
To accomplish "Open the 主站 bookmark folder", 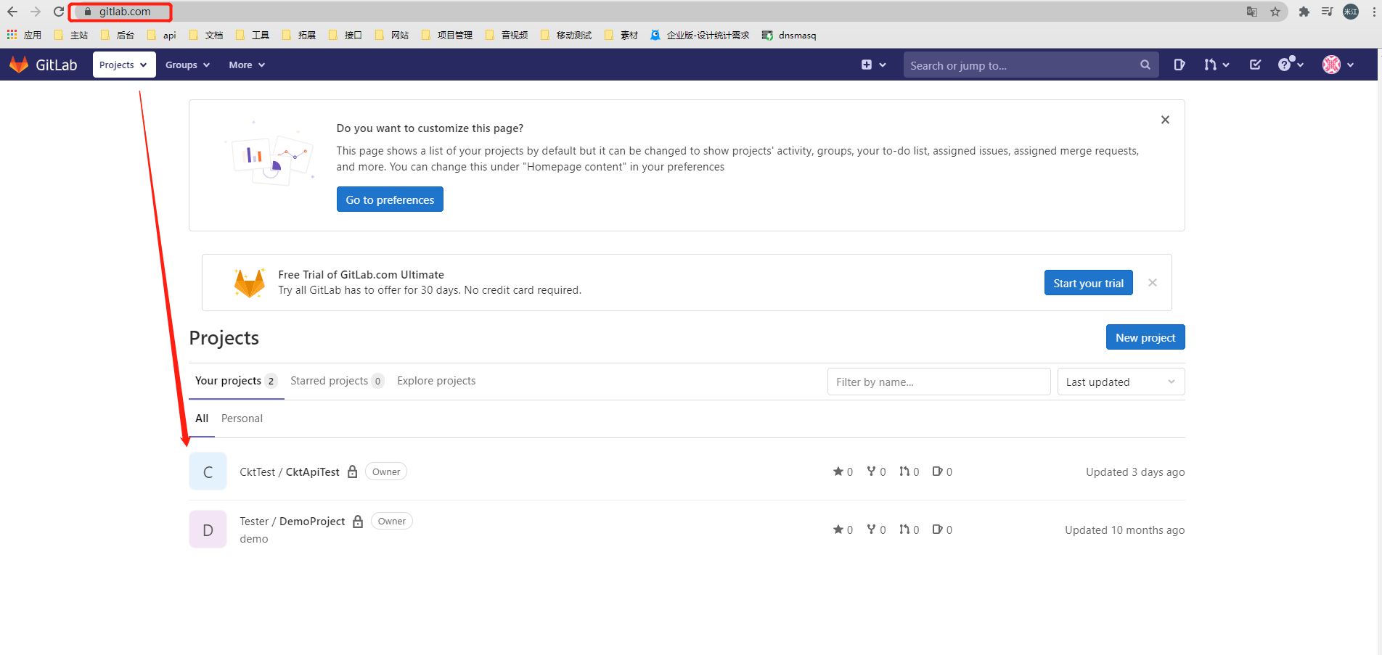I will [x=71, y=35].
